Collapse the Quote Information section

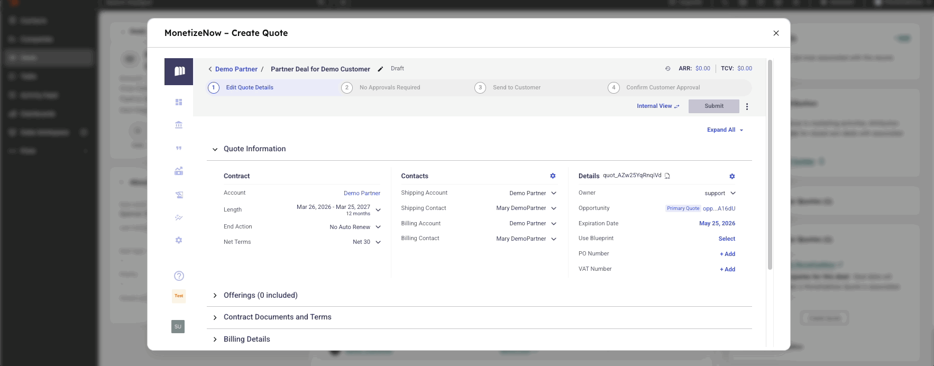(215, 149)
